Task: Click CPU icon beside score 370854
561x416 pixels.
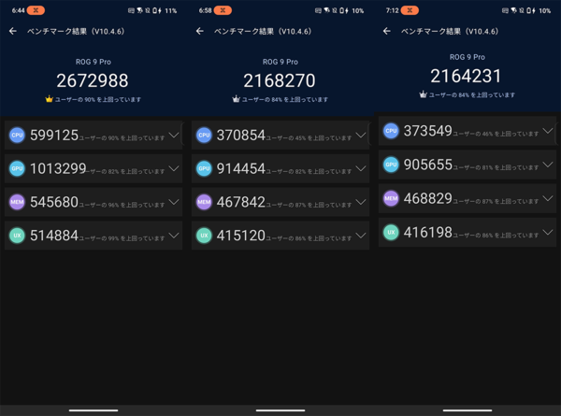Action: click(x=204, y=136)
